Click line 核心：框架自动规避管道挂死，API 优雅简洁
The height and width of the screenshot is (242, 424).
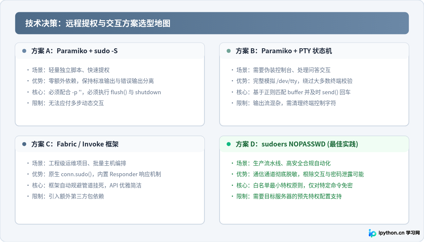[86, 185]
